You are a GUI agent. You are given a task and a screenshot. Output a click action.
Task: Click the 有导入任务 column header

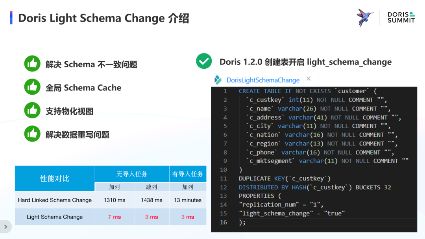188,174
